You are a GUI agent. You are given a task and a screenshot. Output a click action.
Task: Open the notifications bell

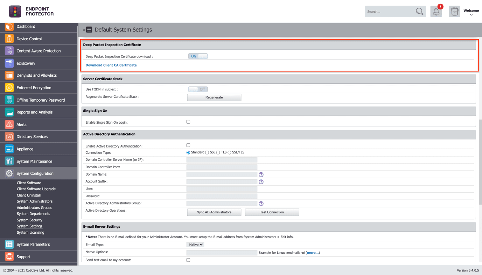coord(436,12)
